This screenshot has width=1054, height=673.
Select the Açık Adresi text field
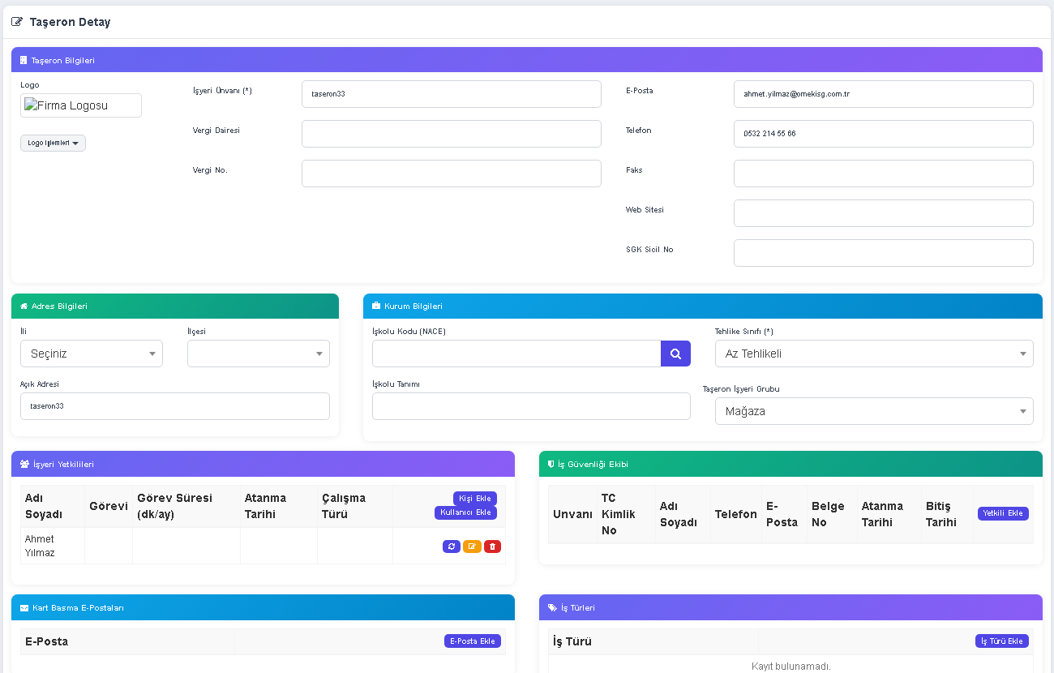pos(175,406)
